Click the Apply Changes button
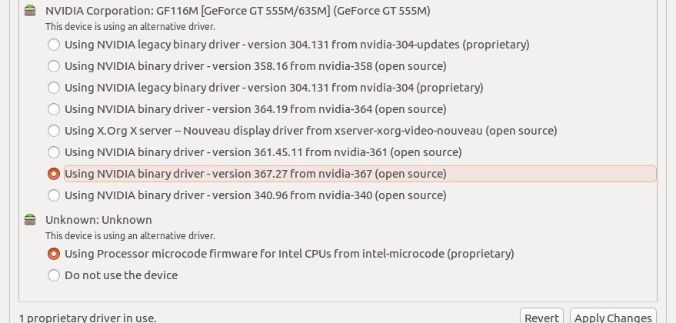Viewport: 676px width, 323px height. [x=612, y=316]
